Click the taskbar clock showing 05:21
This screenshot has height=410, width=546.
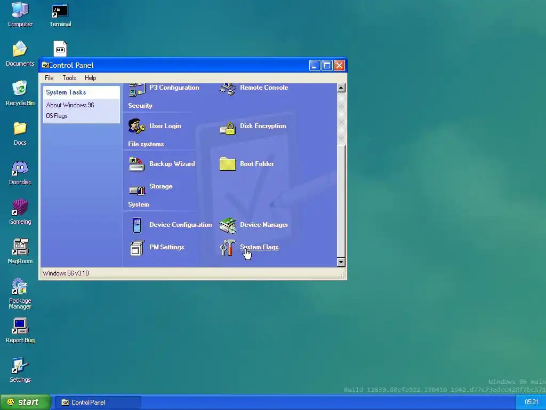pyautogui.click(x=531, y=403)
